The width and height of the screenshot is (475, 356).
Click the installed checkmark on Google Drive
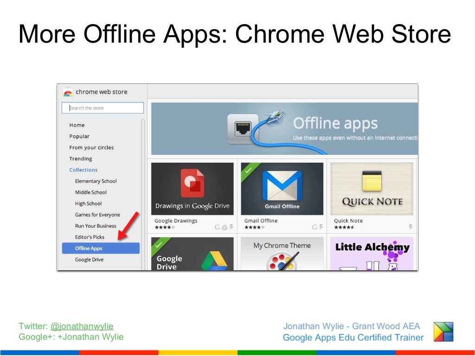159,245
